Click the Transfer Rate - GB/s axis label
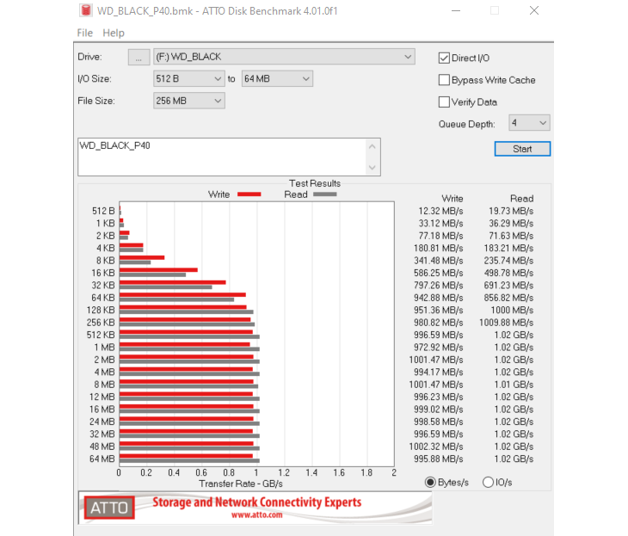This screenshot has width=628, height=536. pyautogui.click(x=241, y=484)
